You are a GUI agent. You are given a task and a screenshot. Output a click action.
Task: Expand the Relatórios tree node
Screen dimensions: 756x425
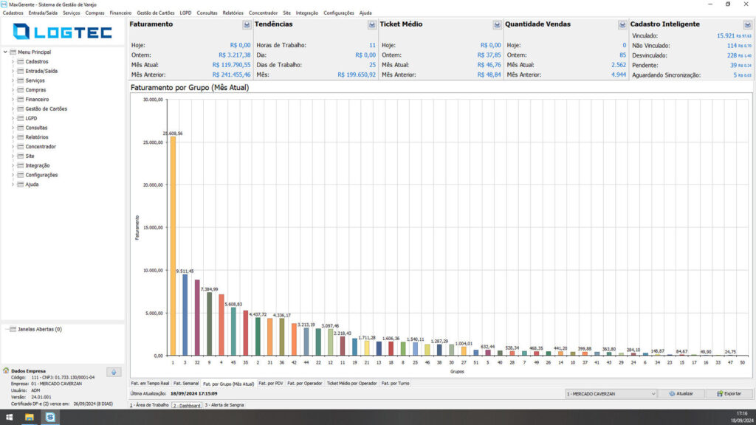click(x=13, y=137)
